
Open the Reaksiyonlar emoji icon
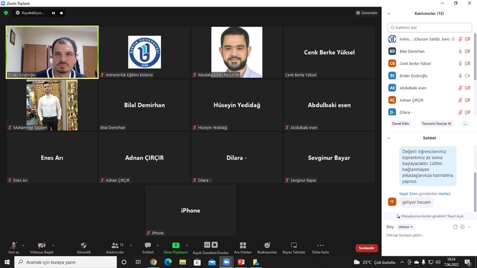[x=267, y=245]
